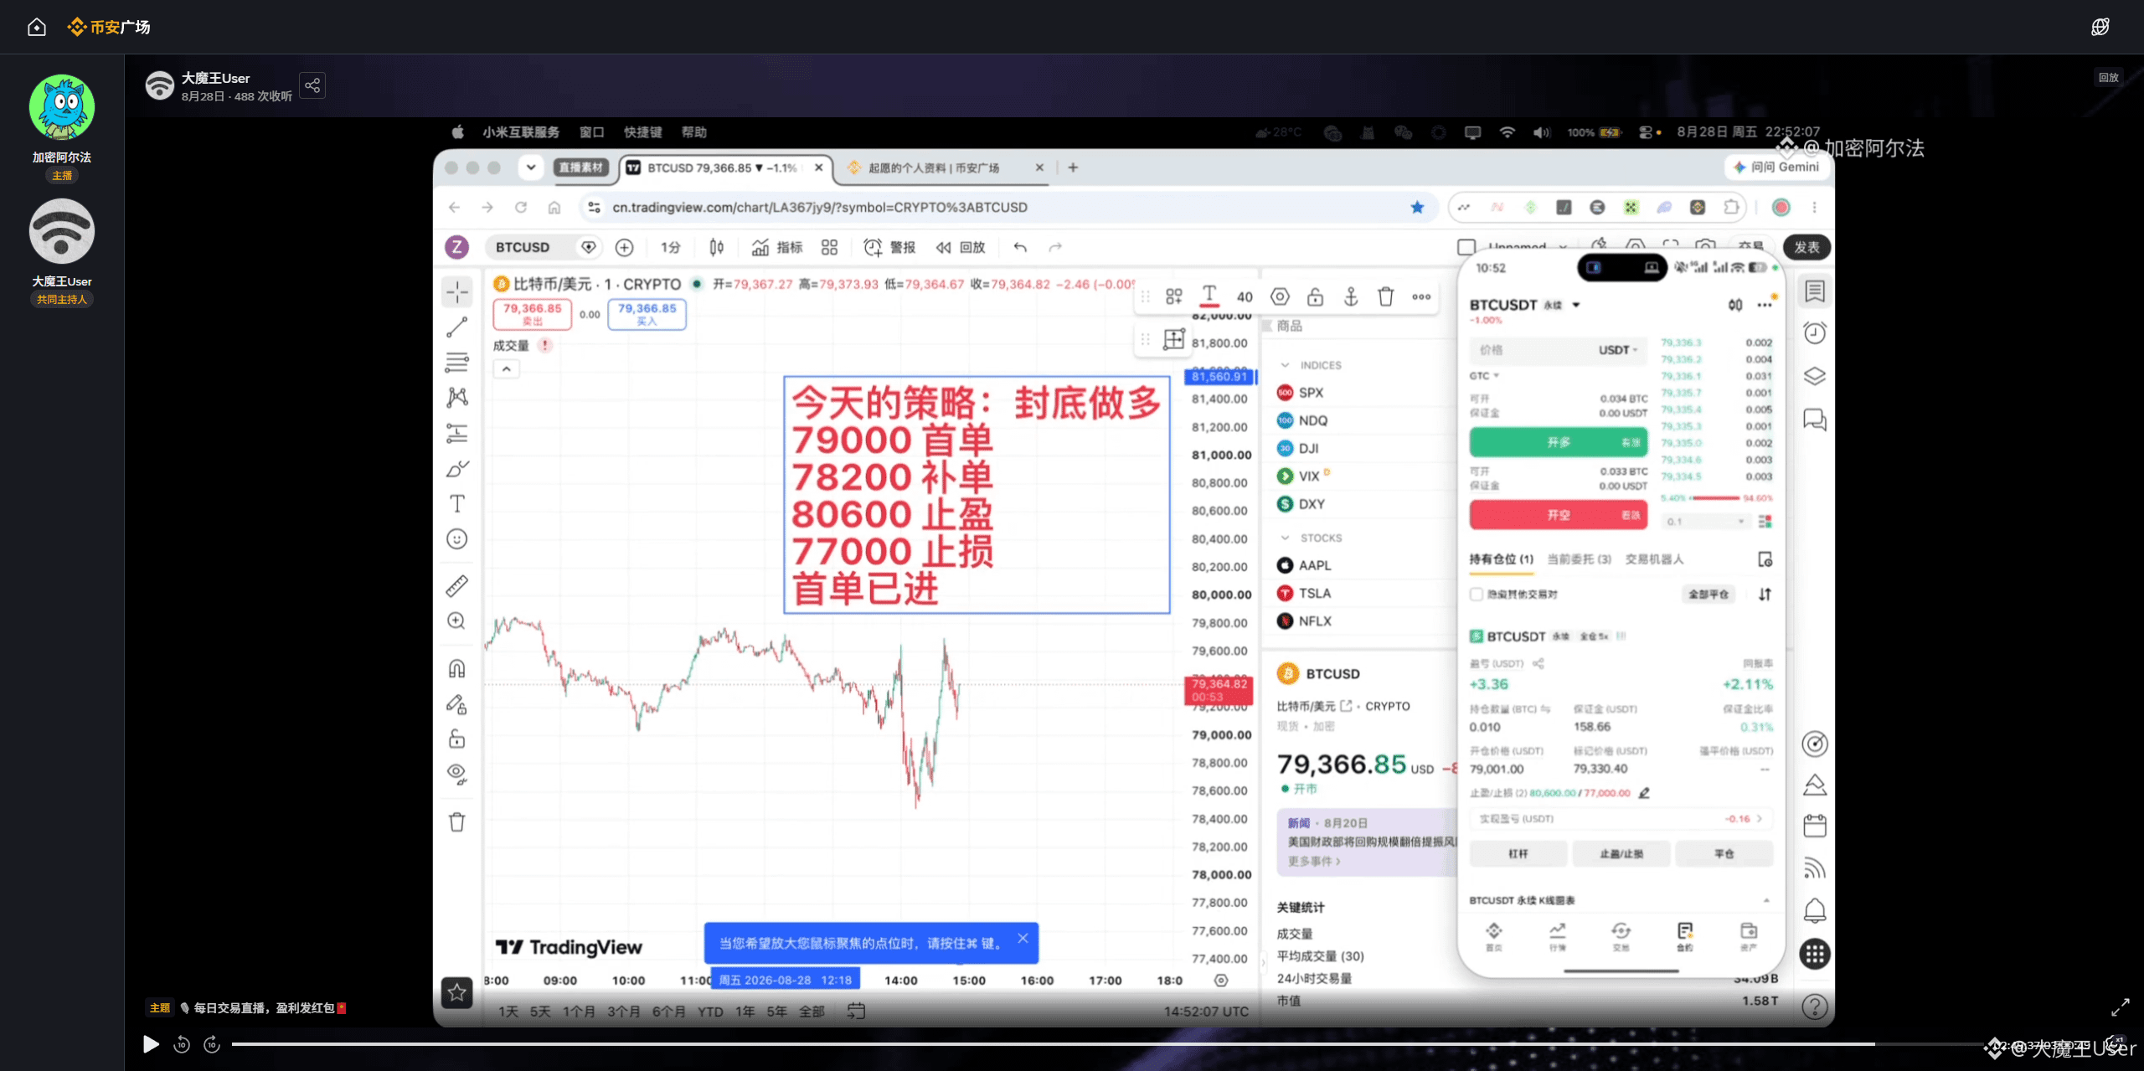Click the green 开多 long button
This screenshot has width=2144, height=1071.
(1558, 442)
